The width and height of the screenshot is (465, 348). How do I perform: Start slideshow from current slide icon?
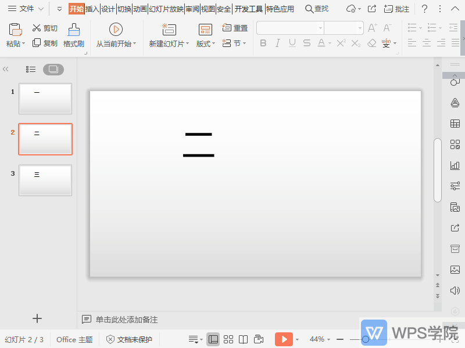[116, 30]
